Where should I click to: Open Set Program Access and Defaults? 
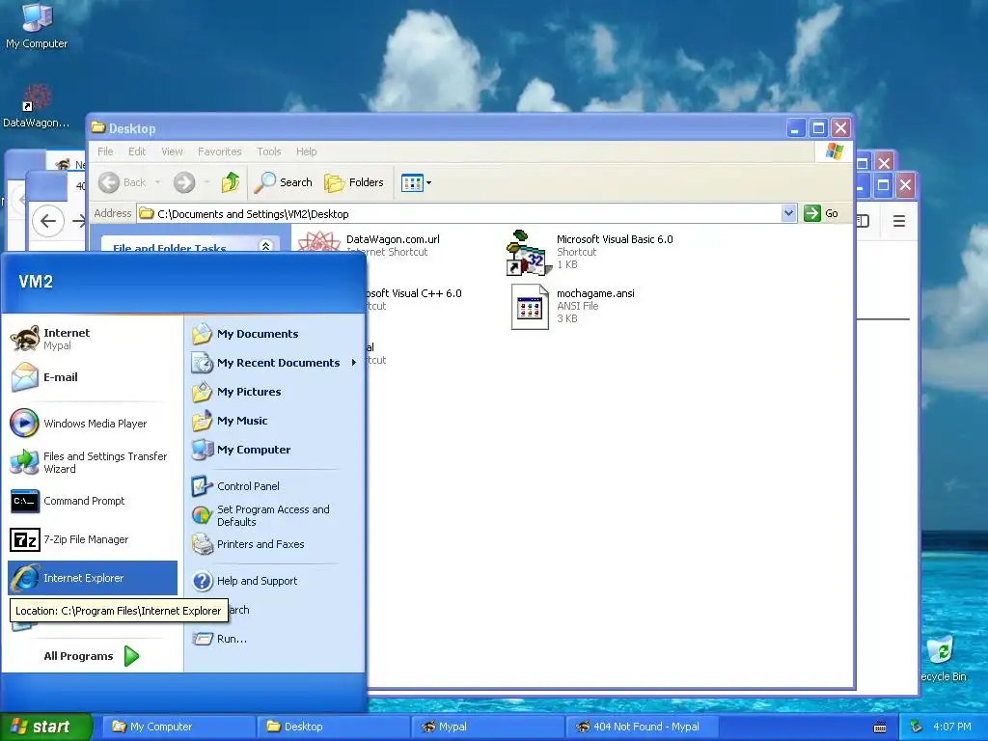click(x=275, y=515)
